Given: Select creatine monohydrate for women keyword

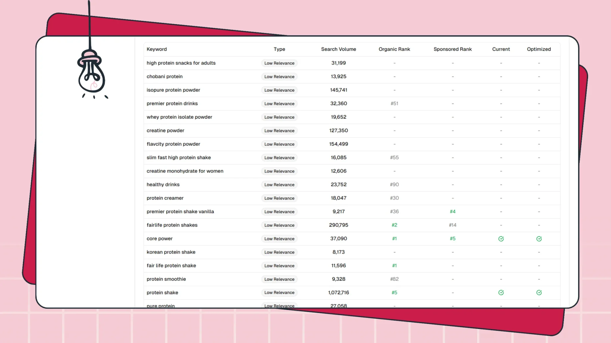Looking at the screenshot, I should (x=185, y=171).
